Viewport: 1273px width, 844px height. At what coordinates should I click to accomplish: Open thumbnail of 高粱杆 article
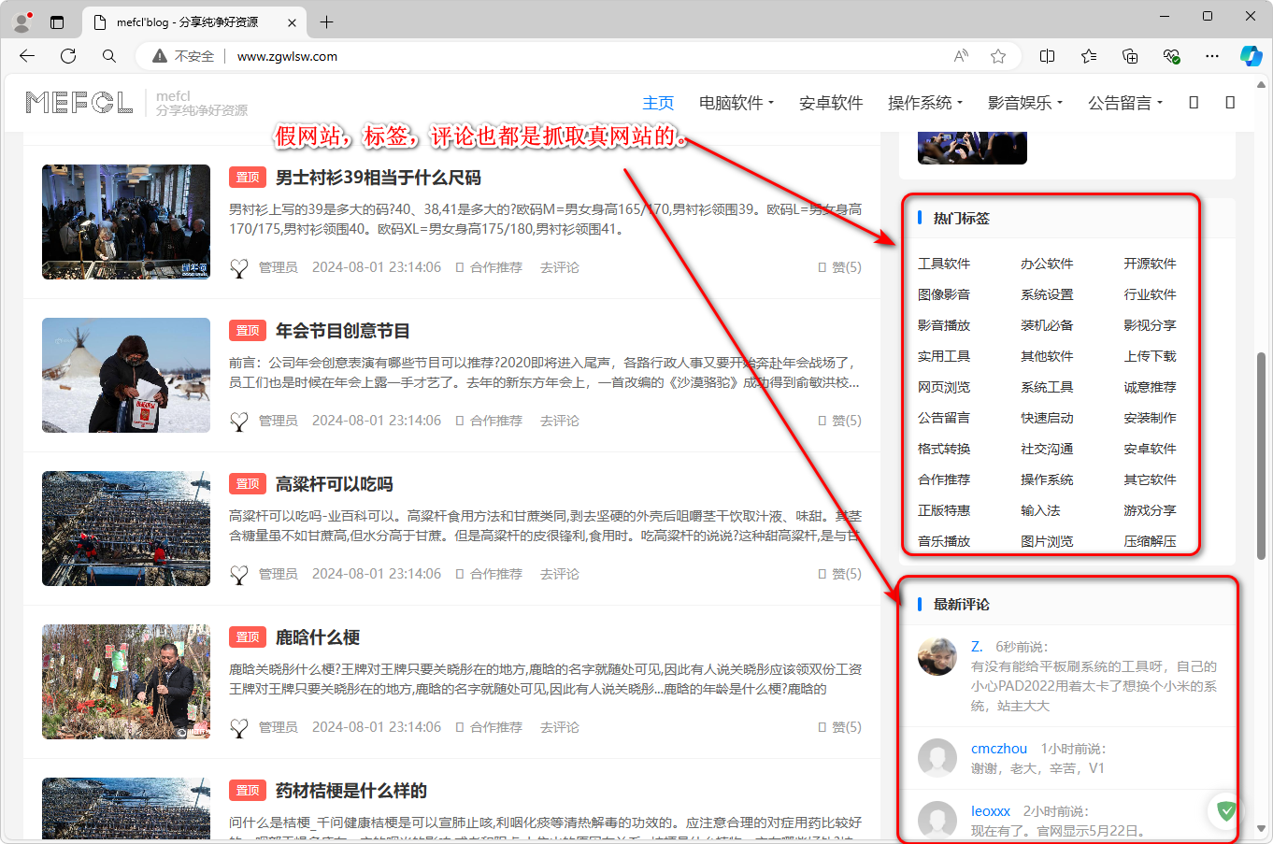tap(126, 528)
